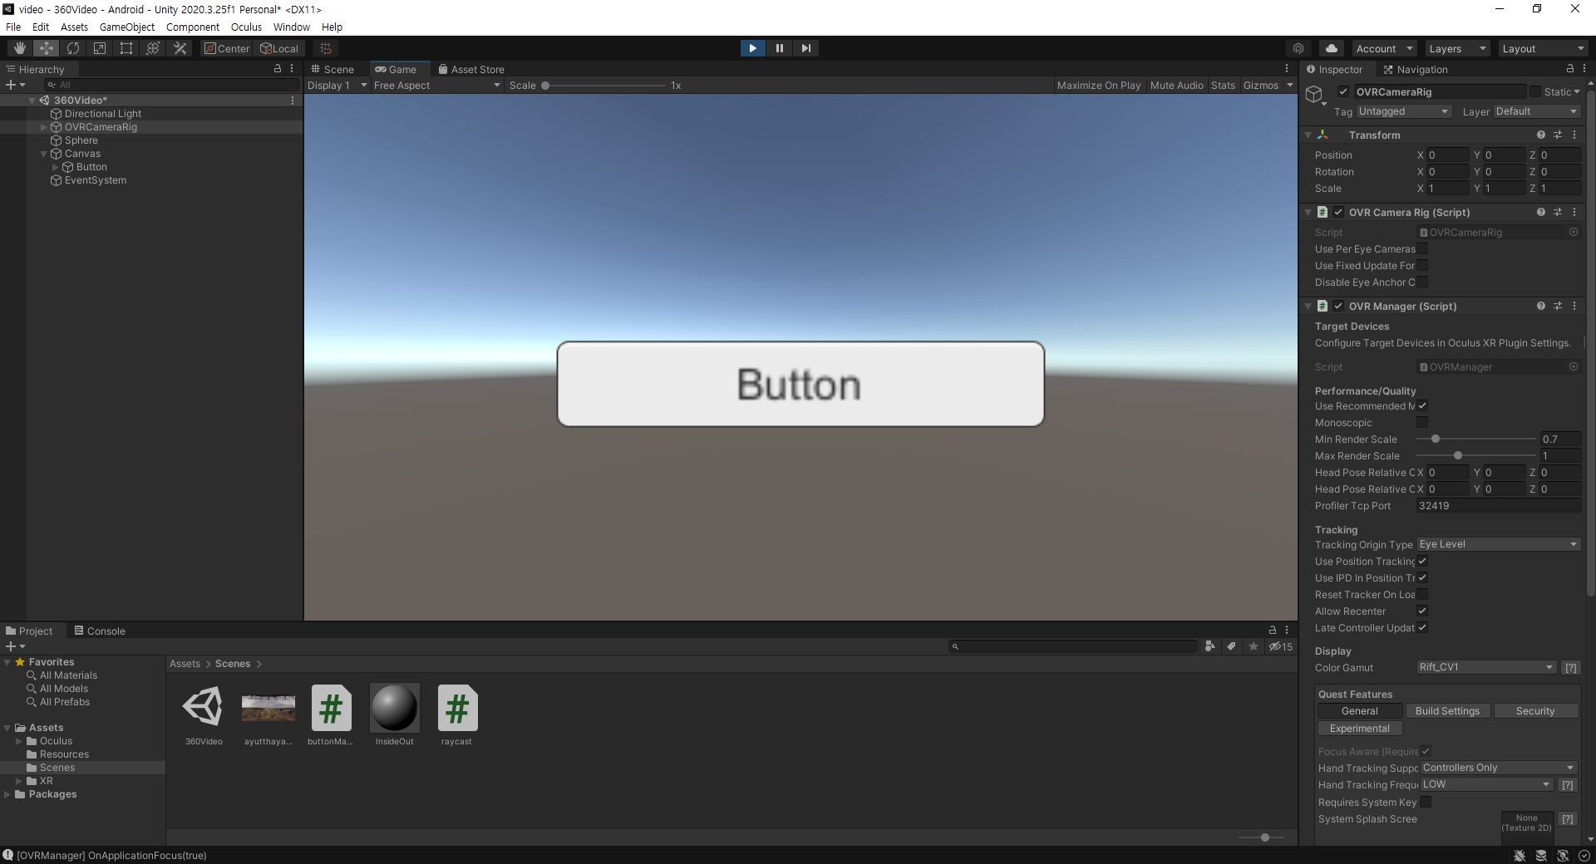This screenshot has width=1596, height=864.
Task: Open Tracking Origin Type dropdown
Action: (1499, 544)
